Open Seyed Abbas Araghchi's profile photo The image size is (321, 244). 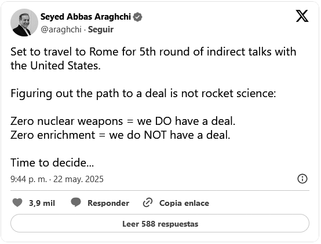click(24, 23)
